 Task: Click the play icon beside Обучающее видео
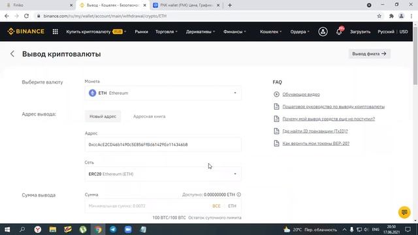(x=276, y=94)
